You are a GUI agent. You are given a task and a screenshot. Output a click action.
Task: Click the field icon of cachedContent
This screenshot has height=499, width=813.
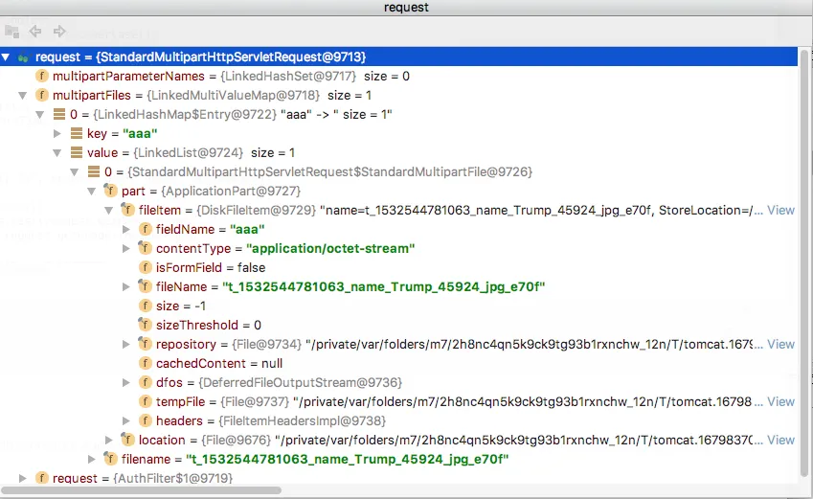coord(146,363)
